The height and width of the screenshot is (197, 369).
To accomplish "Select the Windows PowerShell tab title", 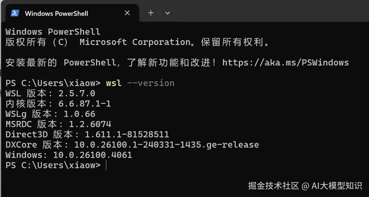I will (56, 14).
